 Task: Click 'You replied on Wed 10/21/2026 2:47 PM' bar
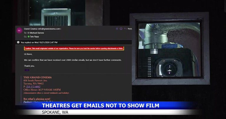click(74, 42)
